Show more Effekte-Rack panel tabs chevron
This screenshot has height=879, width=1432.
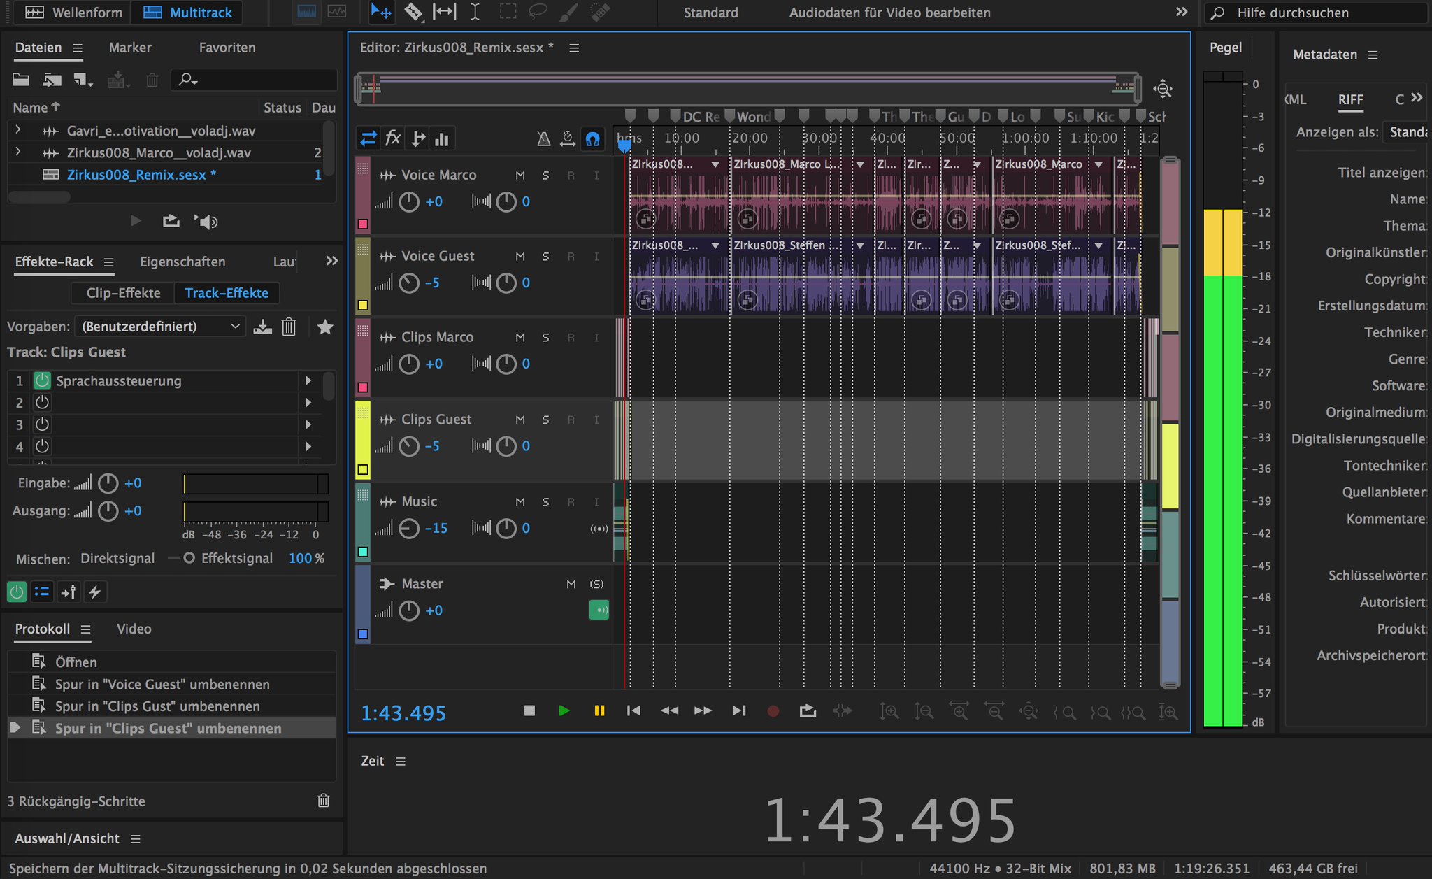tap(331, 261)
